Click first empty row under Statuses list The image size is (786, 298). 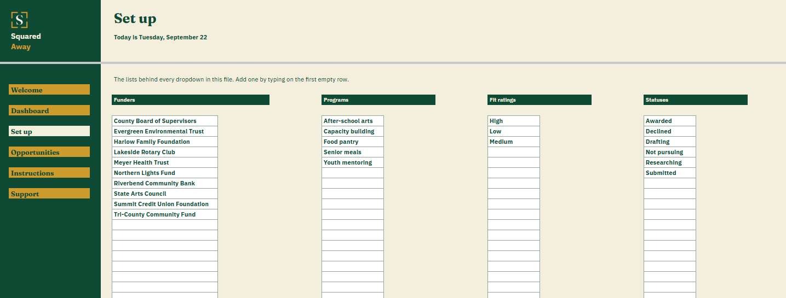pyautogui.click(x=670, y=183)
